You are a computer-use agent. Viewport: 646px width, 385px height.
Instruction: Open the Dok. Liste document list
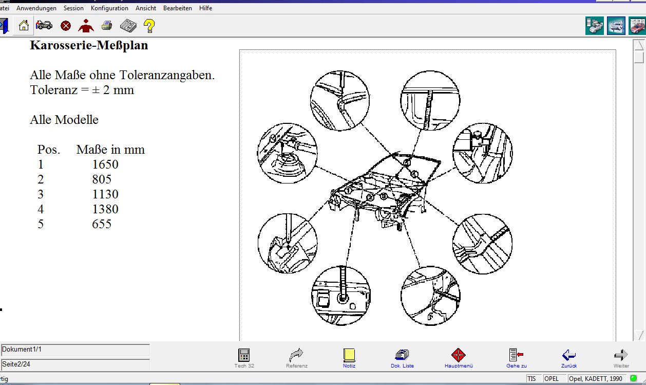point(402,358)
